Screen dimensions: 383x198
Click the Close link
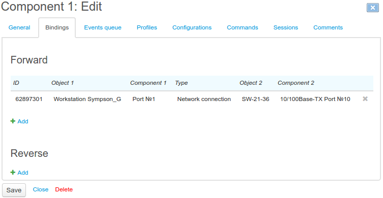pos(41,189)
